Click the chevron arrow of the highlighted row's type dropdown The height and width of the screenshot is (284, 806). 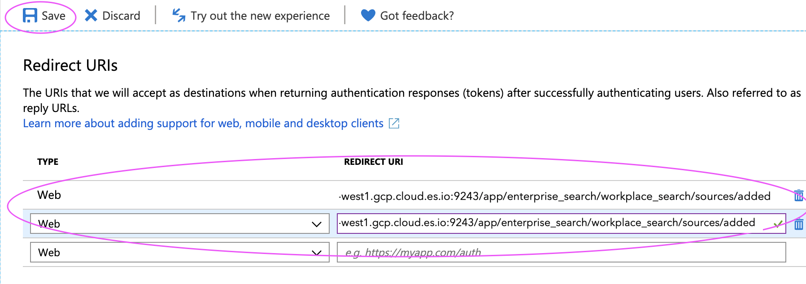[317, 224]
